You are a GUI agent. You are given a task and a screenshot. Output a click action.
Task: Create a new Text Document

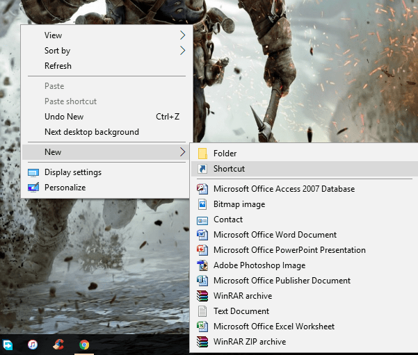[x=305, y=311]
